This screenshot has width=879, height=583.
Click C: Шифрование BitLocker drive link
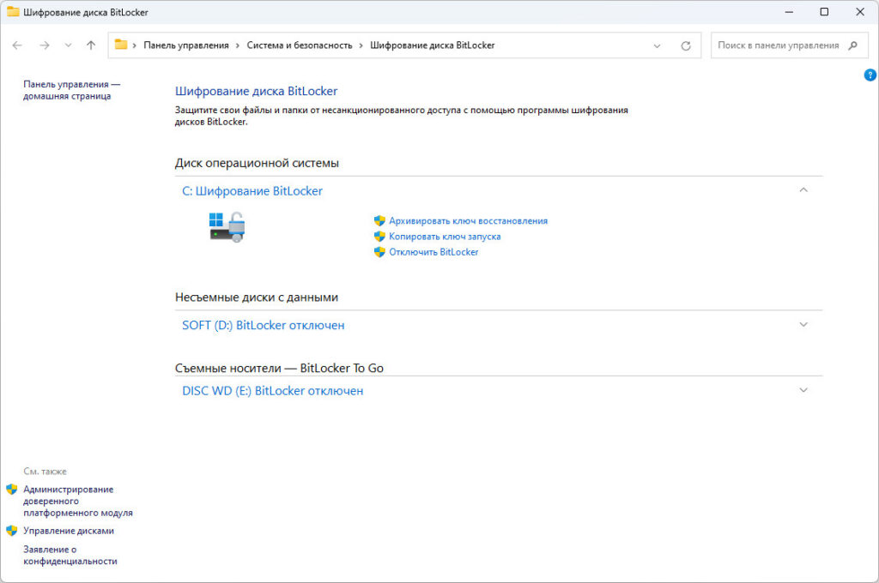point(252,191)
